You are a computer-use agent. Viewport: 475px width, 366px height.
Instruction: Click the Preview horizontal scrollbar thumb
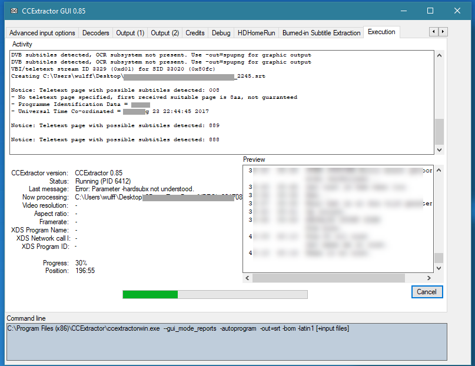pos(328,278)
